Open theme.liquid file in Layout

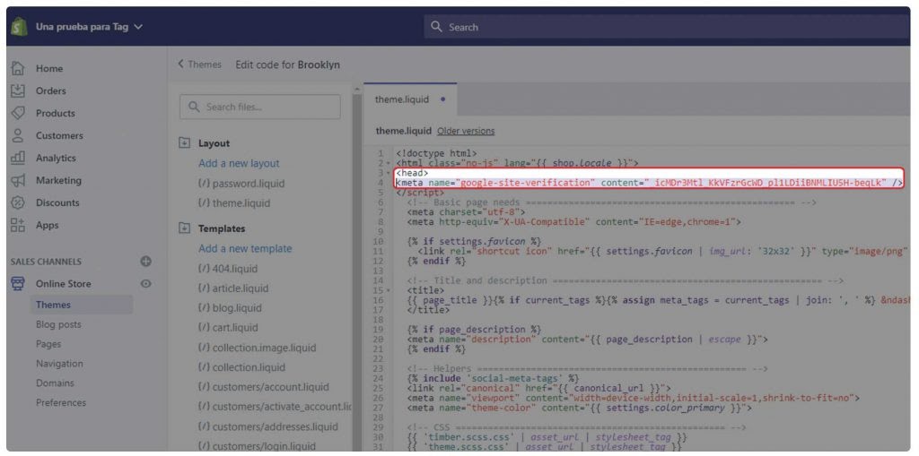pos(234,203)
